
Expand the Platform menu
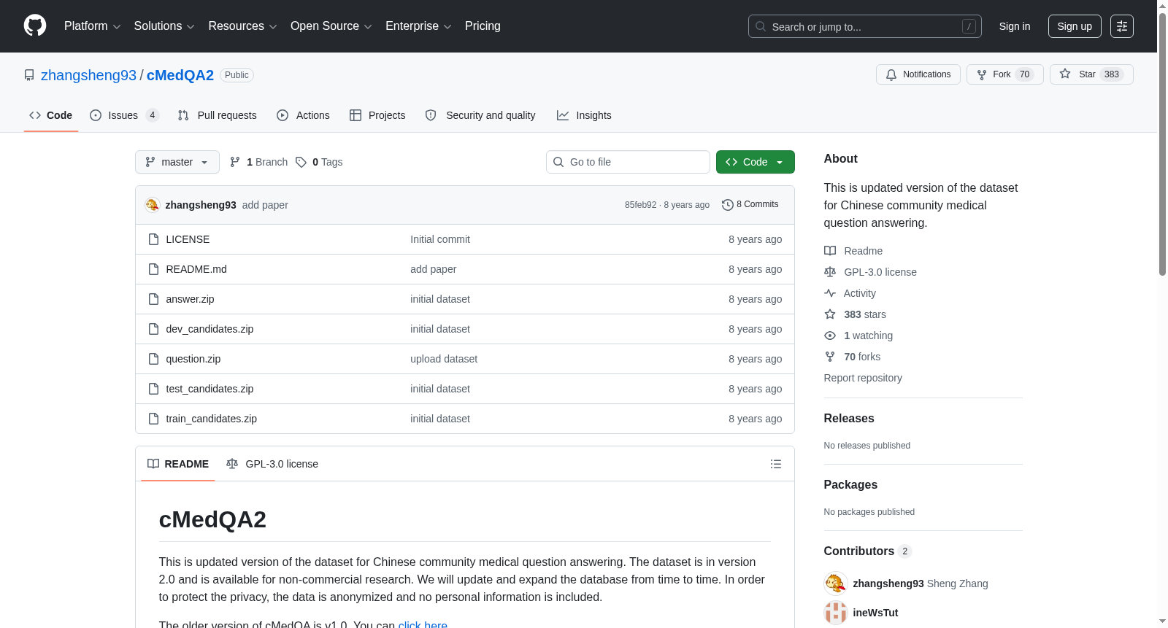[x=93, y=26]
